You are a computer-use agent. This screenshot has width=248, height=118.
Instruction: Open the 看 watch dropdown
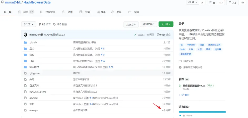pyautogui.click(x=192, y=3)
